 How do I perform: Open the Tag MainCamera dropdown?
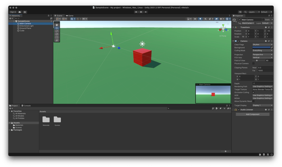pos(248,23)
